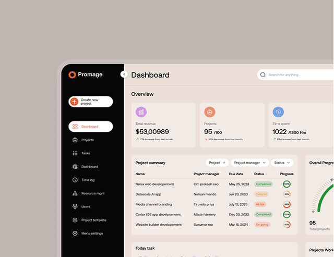The height and width of the screenshot is (257, 334).
Task: Click the orange plus icon
Action: [x=75, y=102]
